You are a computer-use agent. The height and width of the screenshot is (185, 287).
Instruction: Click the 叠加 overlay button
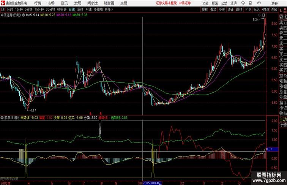point(213,9)
